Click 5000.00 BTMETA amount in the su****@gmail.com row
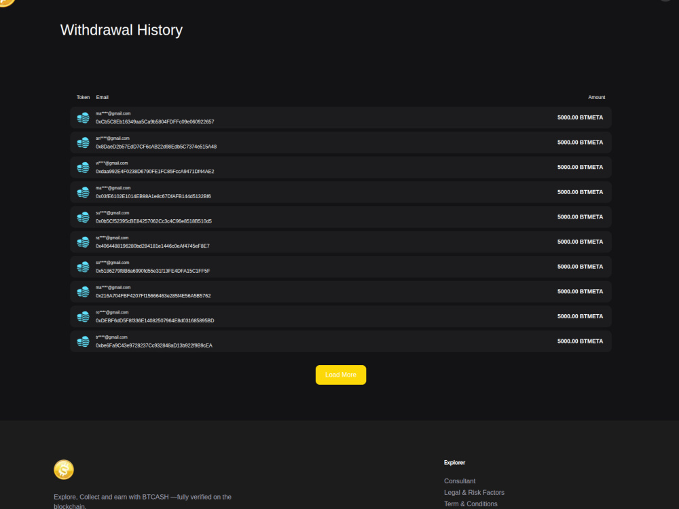The image size is (679, 509). pos(581,217)
